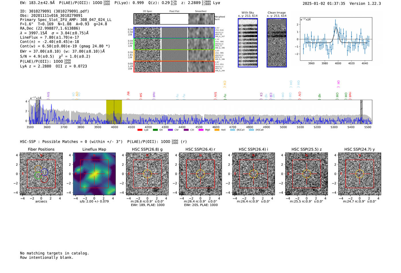The height and width of the screenshot is (273, 401).
Task: Click the 'HSC-SSP : Possible Matches = 0' text
Action: pyautogui.click(x=71, y=142)
